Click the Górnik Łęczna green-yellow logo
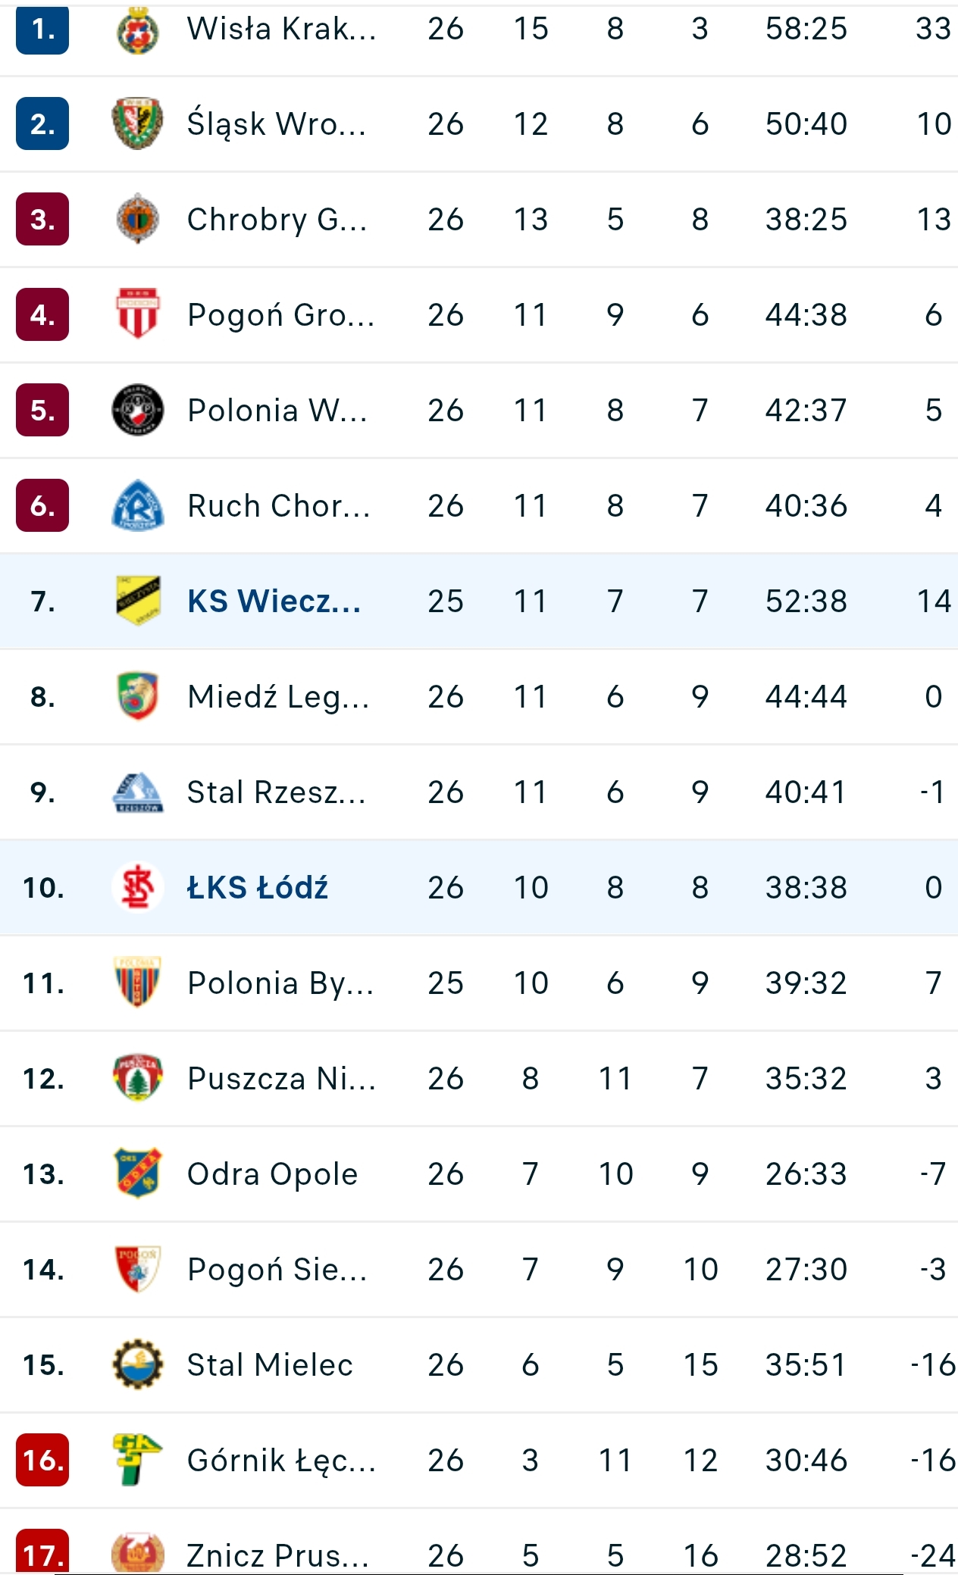The image size is (958, 1575). coord(137,1460)
